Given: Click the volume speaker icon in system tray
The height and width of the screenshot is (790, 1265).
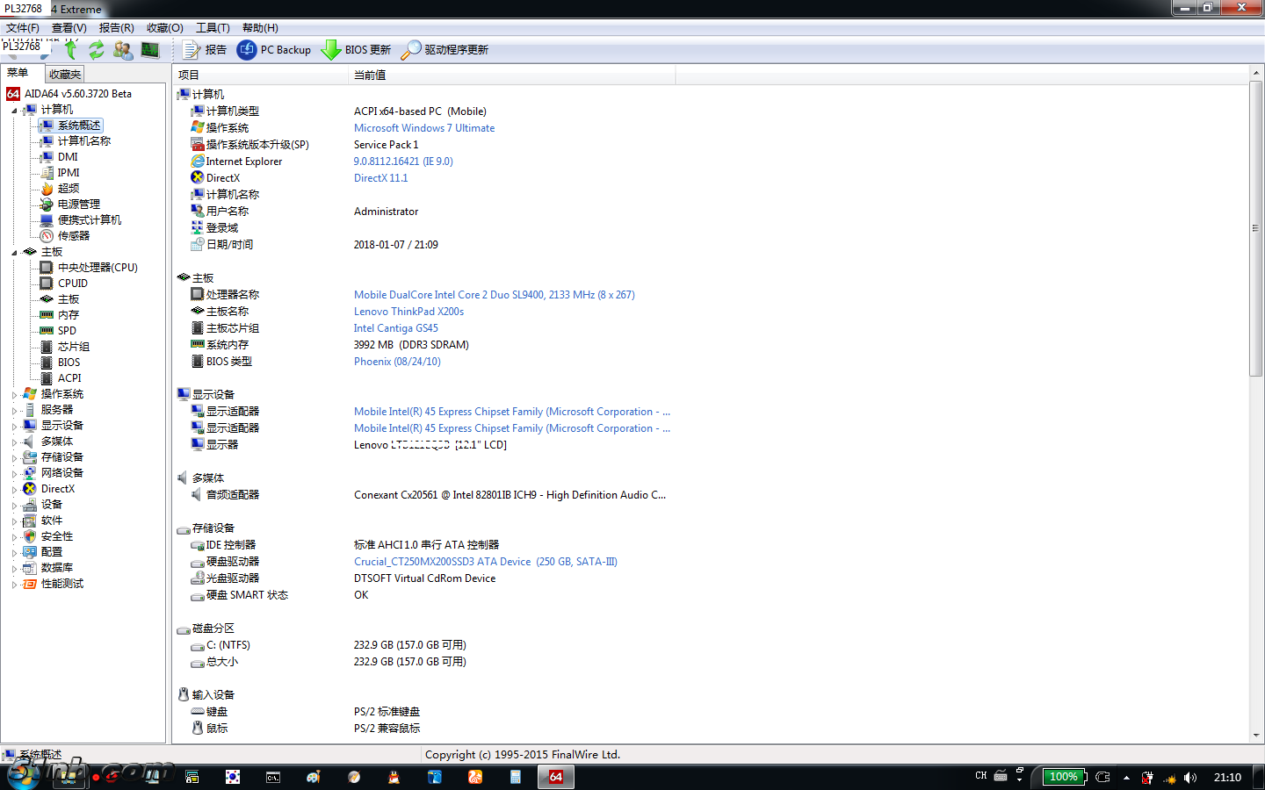Looking at the screenshot, I should coord(1190,778).
